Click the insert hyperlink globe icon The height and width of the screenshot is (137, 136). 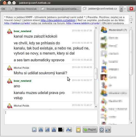click(x=34, y=130)
